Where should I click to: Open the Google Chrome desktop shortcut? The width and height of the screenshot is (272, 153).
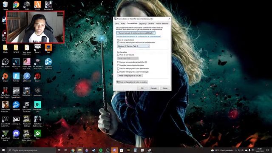click(16, 6)
